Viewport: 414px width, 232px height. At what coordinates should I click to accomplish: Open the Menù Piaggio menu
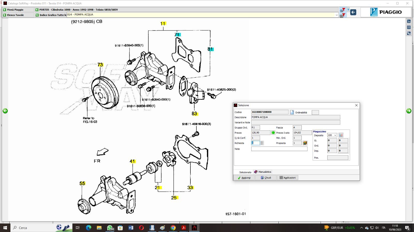[x=15, y=10]
